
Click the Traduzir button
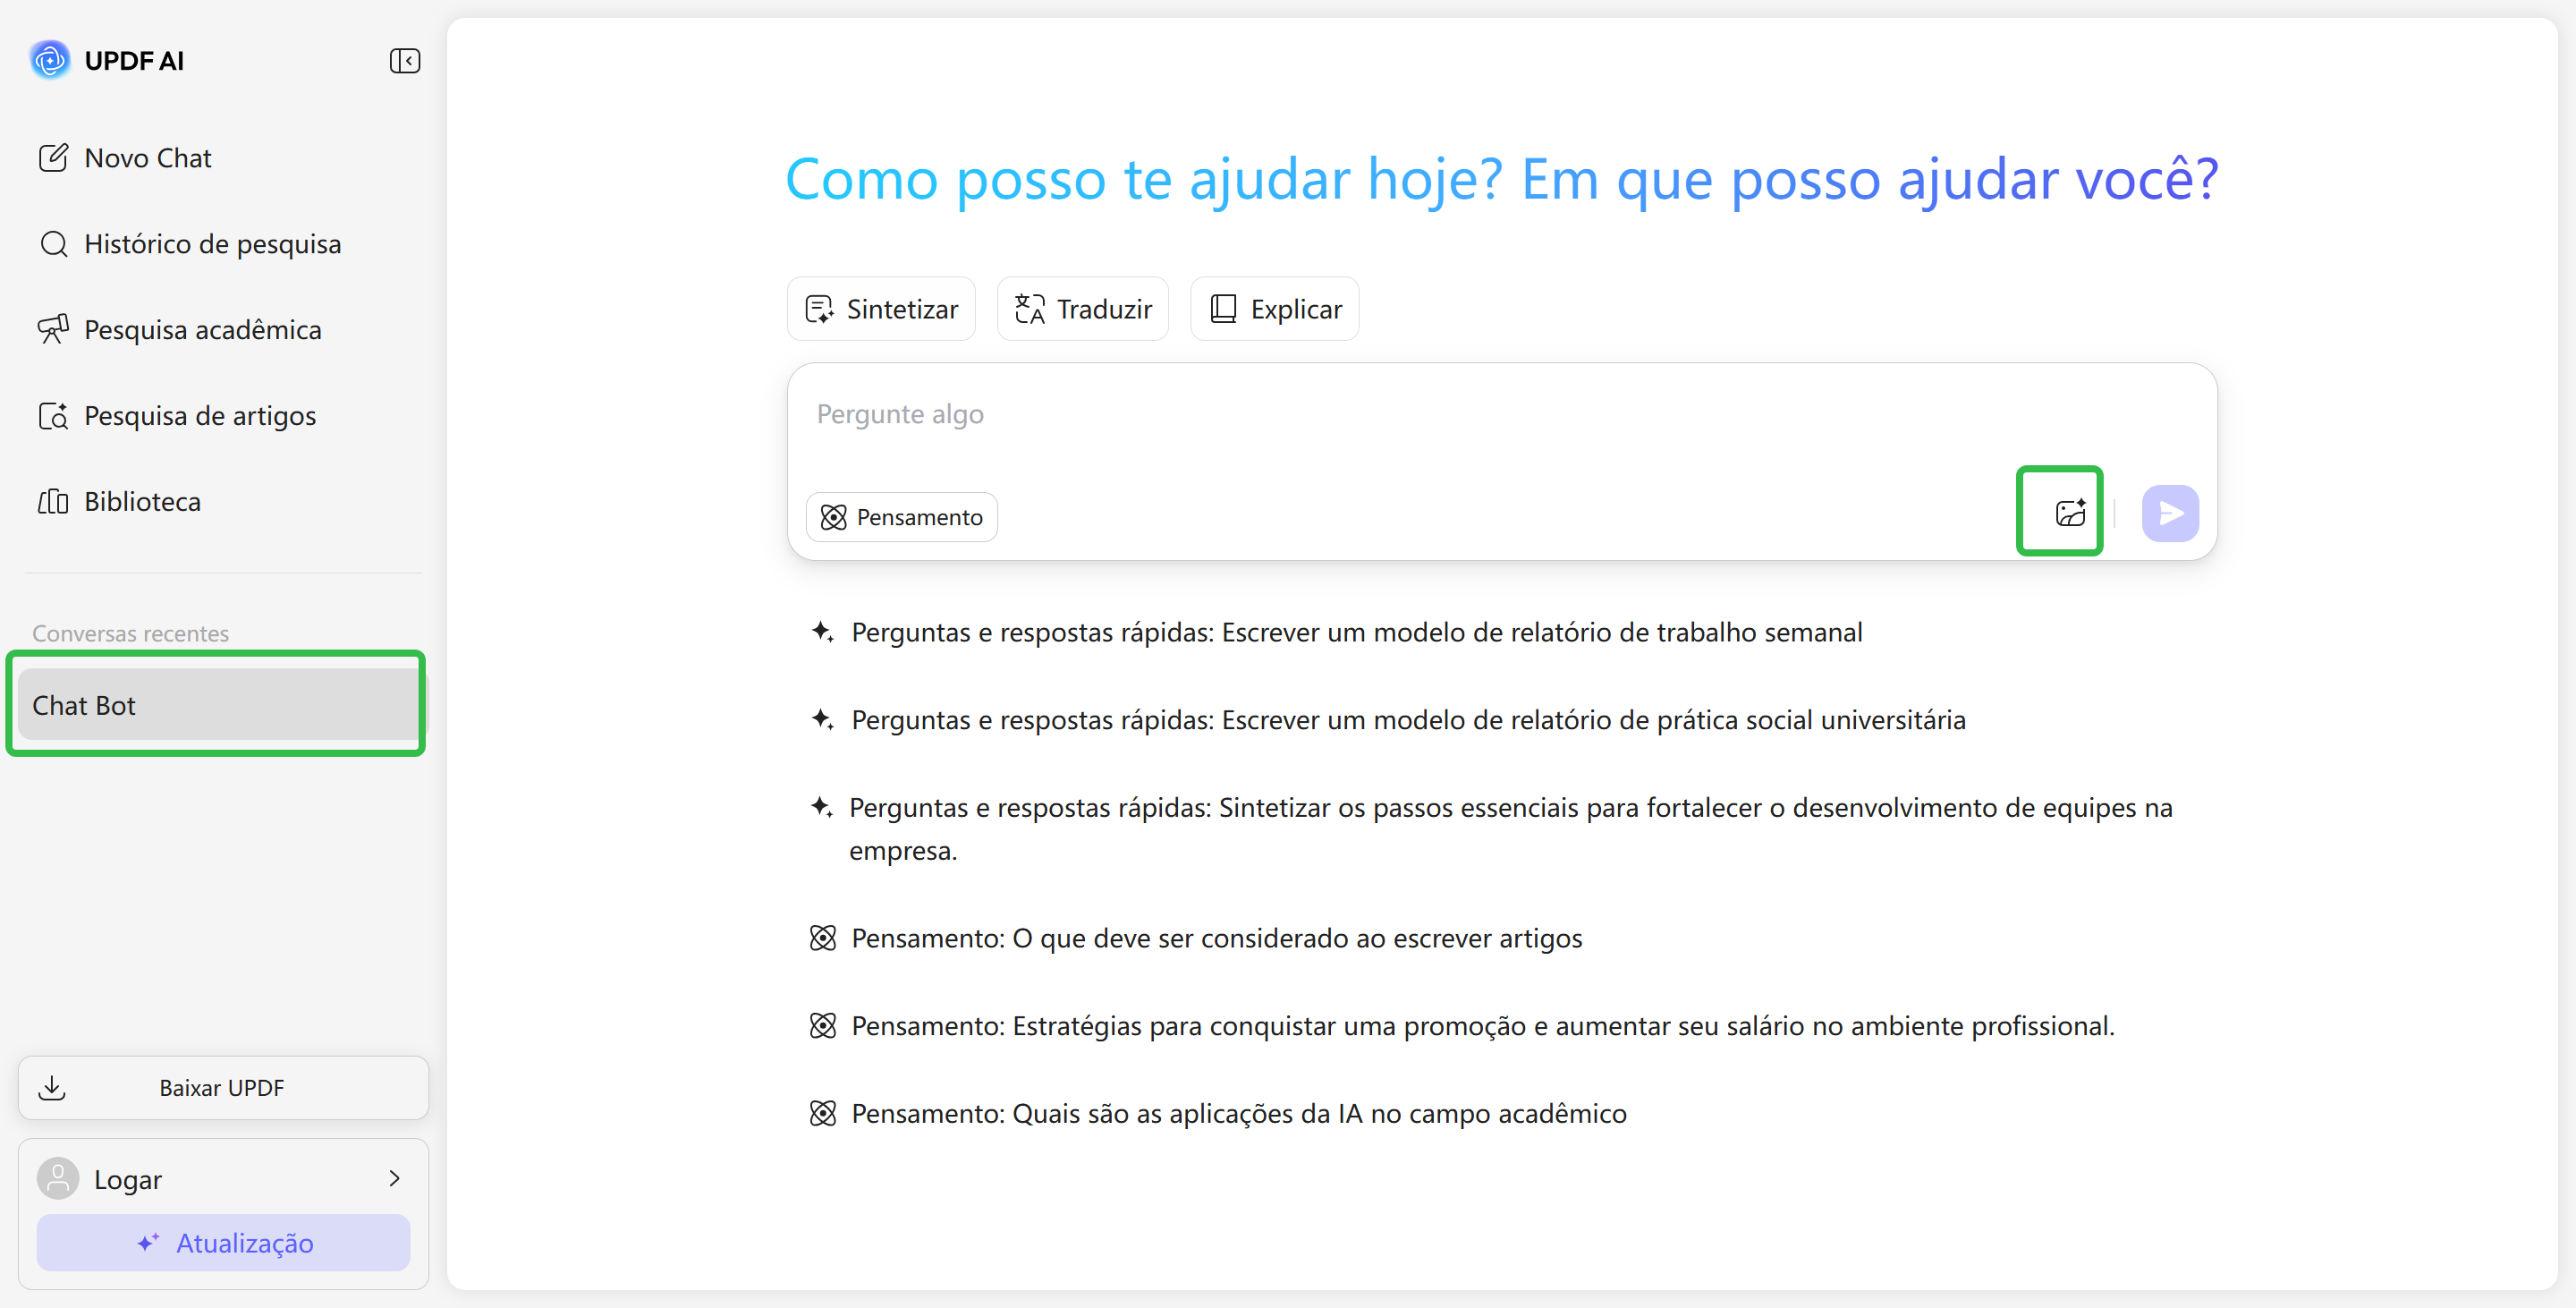click(1082, 309)
